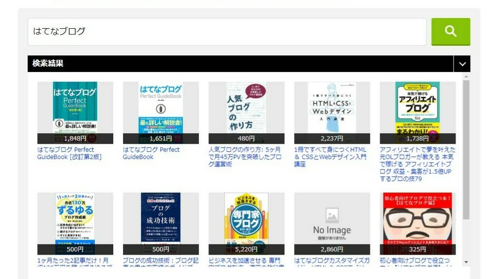Follow the はてなブログ Perfect GuideBook [改訂第2版] link
The width and height of the screenshot is (493, 279).
click(x=70, y=153)
